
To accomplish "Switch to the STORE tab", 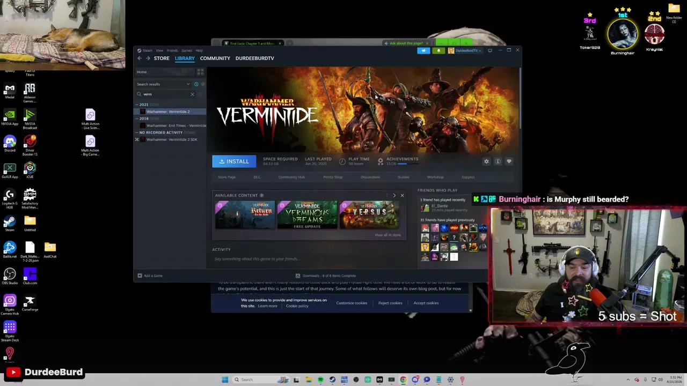I will point(162,58).
